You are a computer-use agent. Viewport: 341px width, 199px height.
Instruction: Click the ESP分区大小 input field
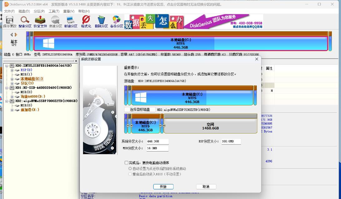(x=231, y=141)
